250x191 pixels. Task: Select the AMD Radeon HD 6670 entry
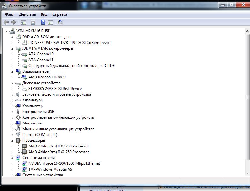pos(47,77)
